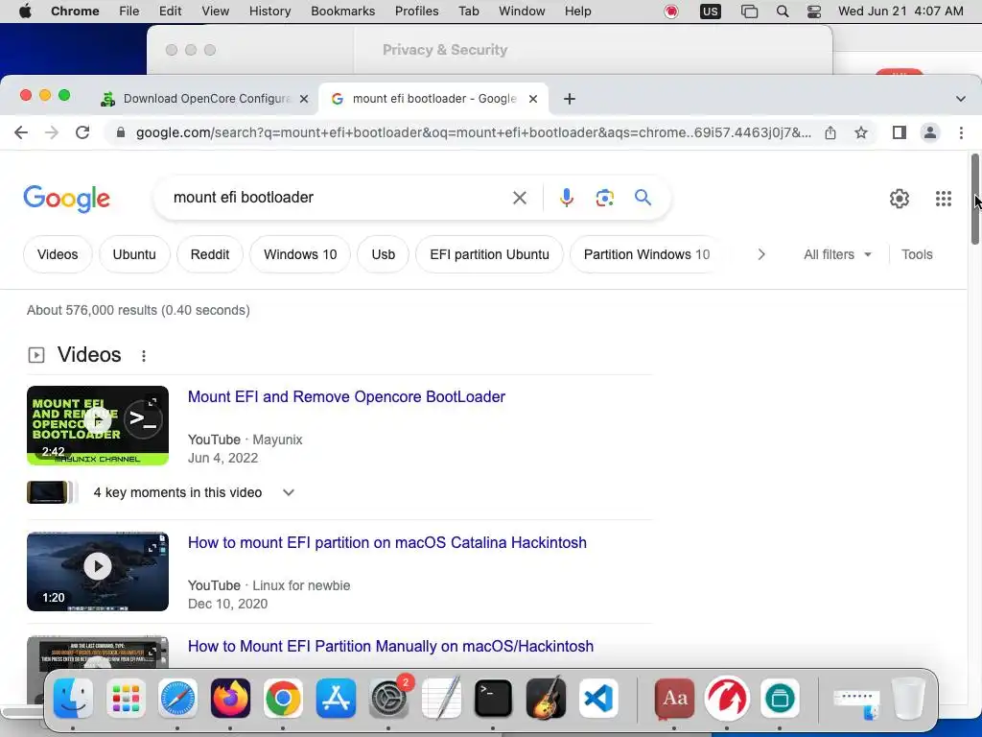The width and height of the screenshot is (982, 737).
Task: Click the Chrome address bar URL
Action: point(473,132)
